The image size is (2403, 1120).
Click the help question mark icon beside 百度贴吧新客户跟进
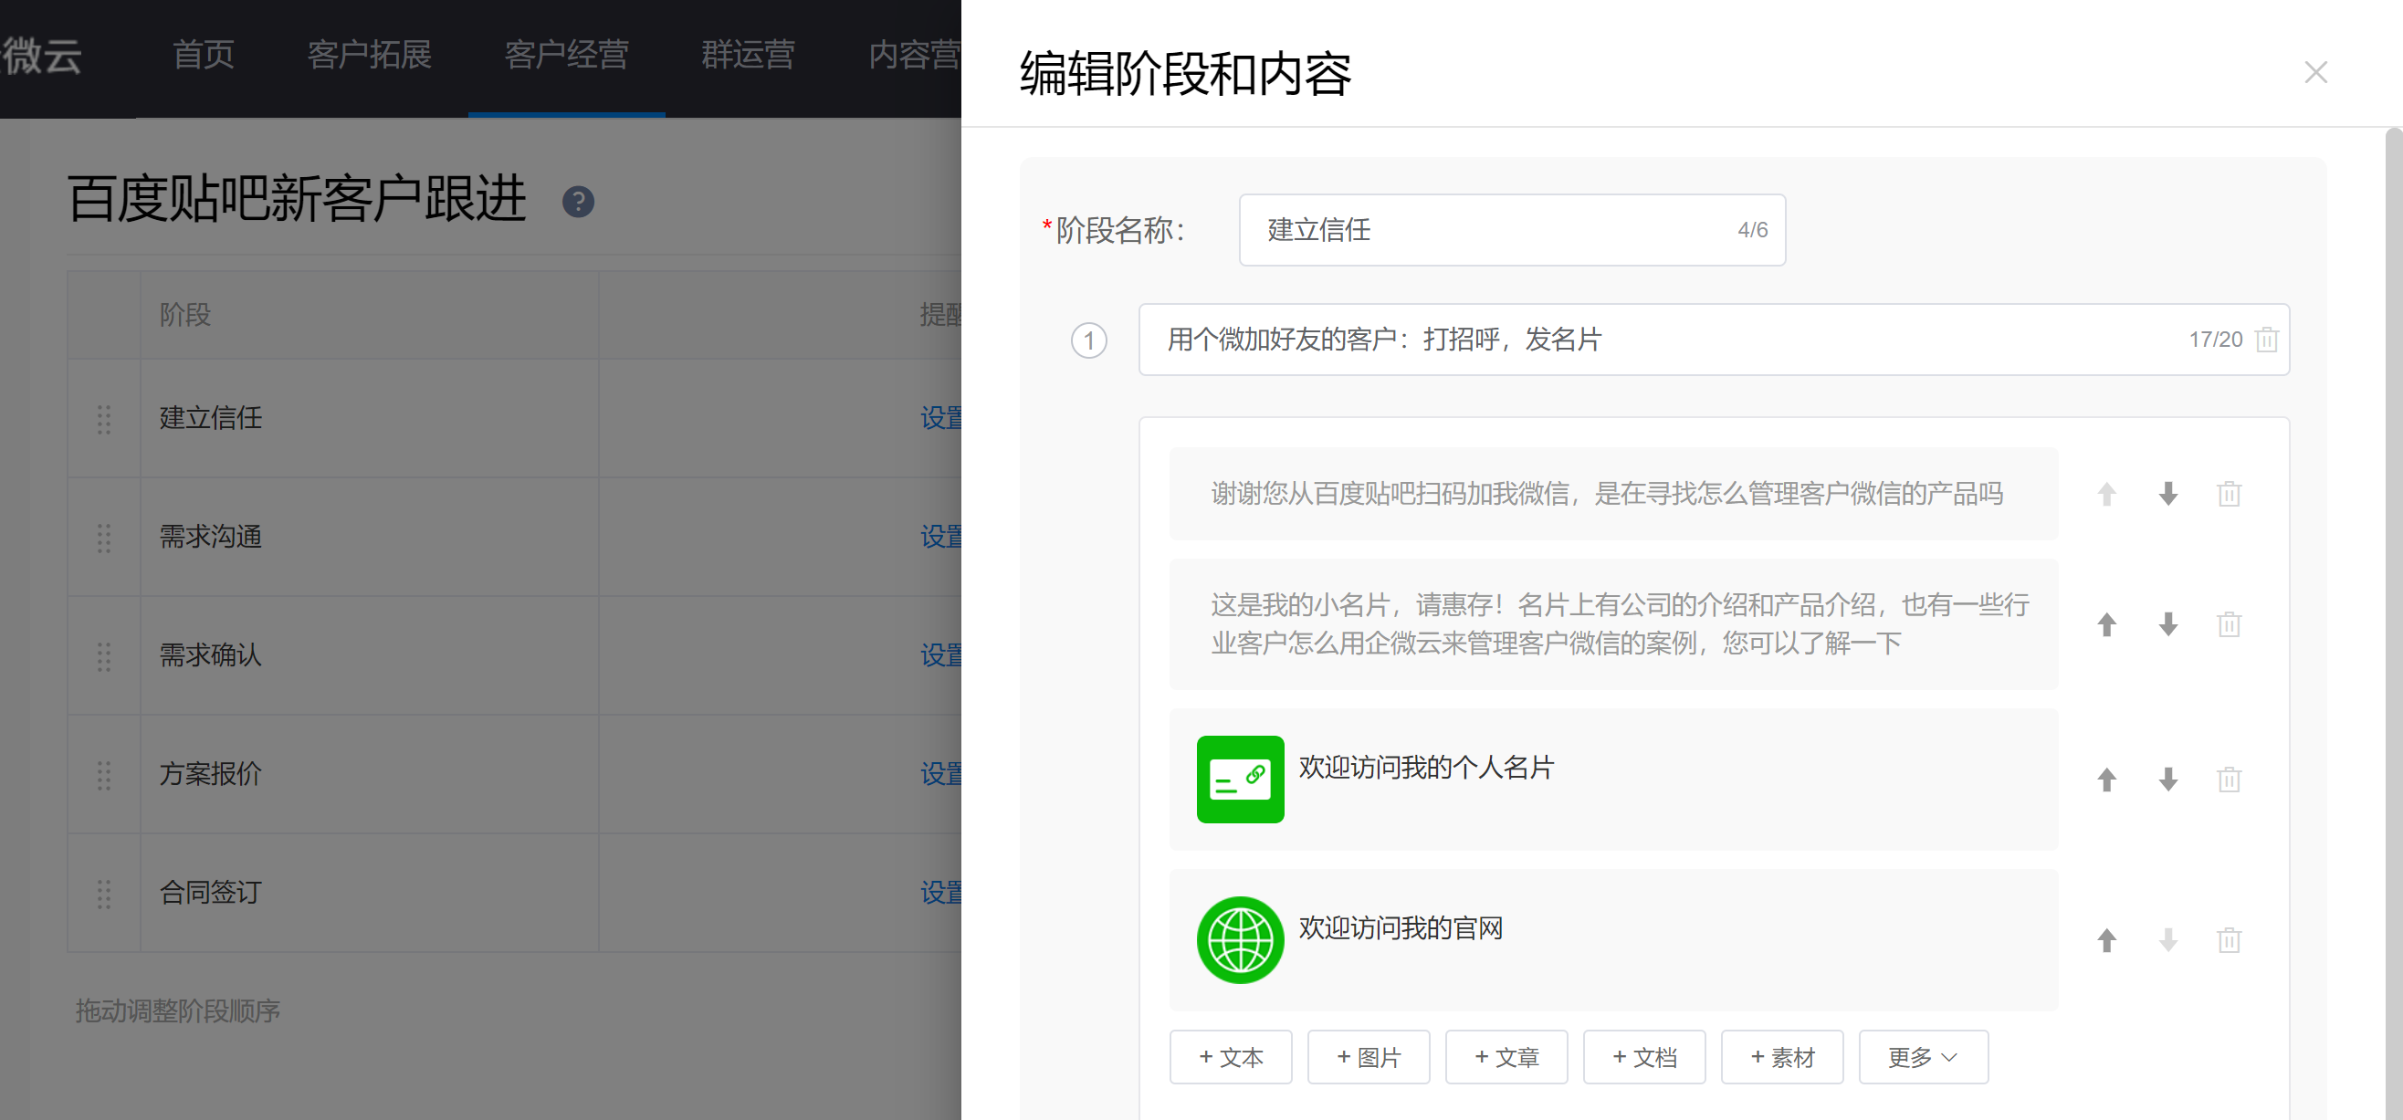[578, 202]
